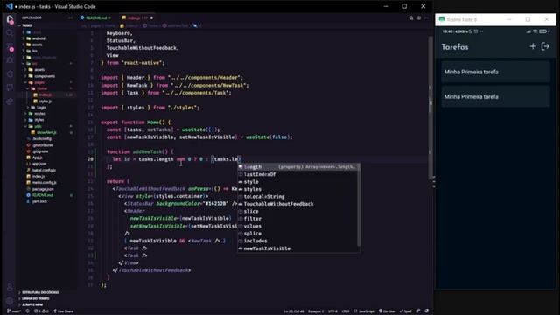Click the second Minha Primeira tarefa card
The width and height of the screenshot is (560, 315).
pos(496,96)
